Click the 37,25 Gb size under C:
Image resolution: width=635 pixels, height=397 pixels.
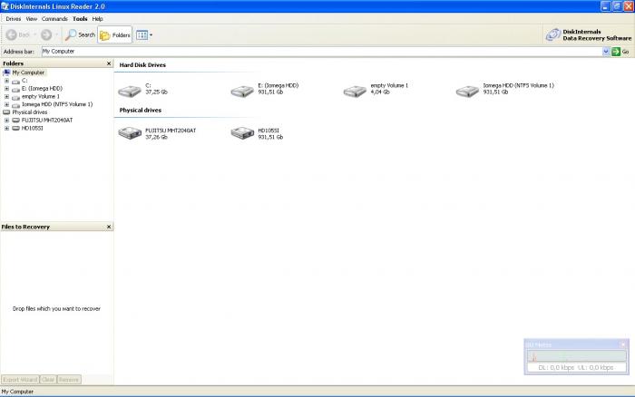[x=156, y=92]
